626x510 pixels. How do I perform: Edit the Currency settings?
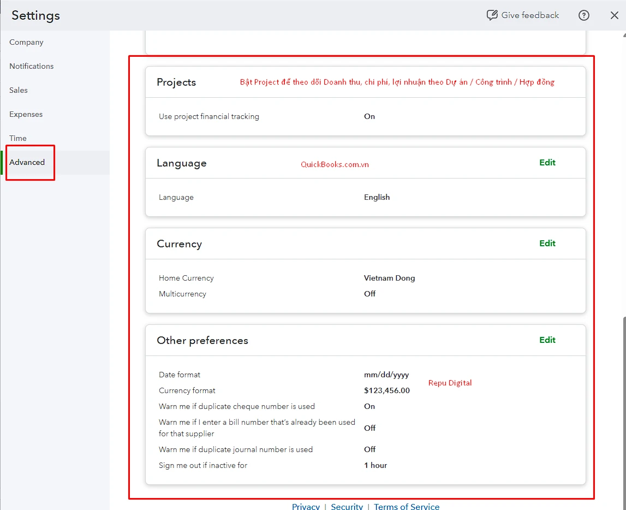pyautogui.click(x=547, y=243)
